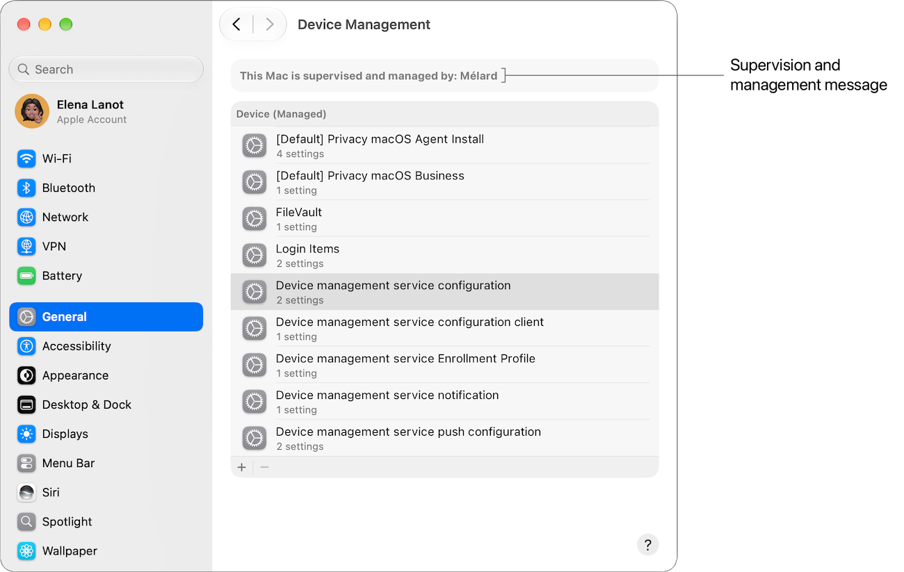Click the Device Management window title
This screenshot has width=904, height=572.
364,25
